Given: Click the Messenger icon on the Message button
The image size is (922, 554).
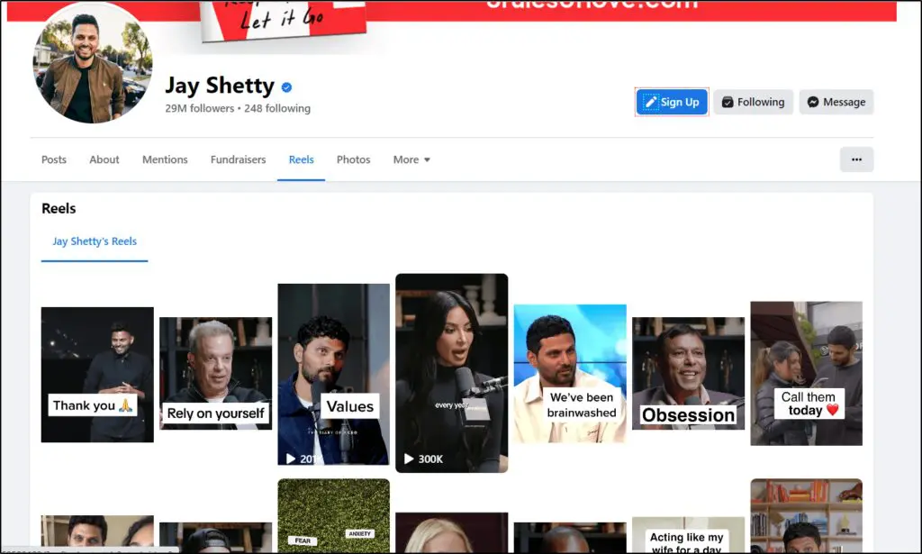Looking at the screenshot, I should pos(813,102).
